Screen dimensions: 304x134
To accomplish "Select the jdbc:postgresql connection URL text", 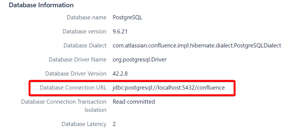I will point(169,88).
